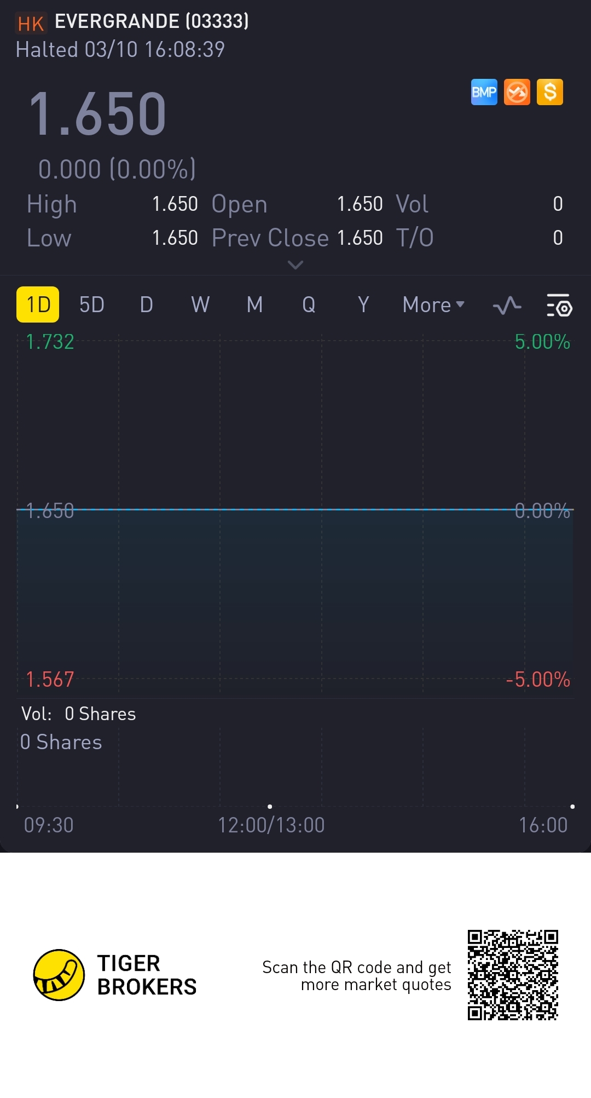591x1098 pixels.
Task: Select the 1D chart tab
Action: coord(38,304)
